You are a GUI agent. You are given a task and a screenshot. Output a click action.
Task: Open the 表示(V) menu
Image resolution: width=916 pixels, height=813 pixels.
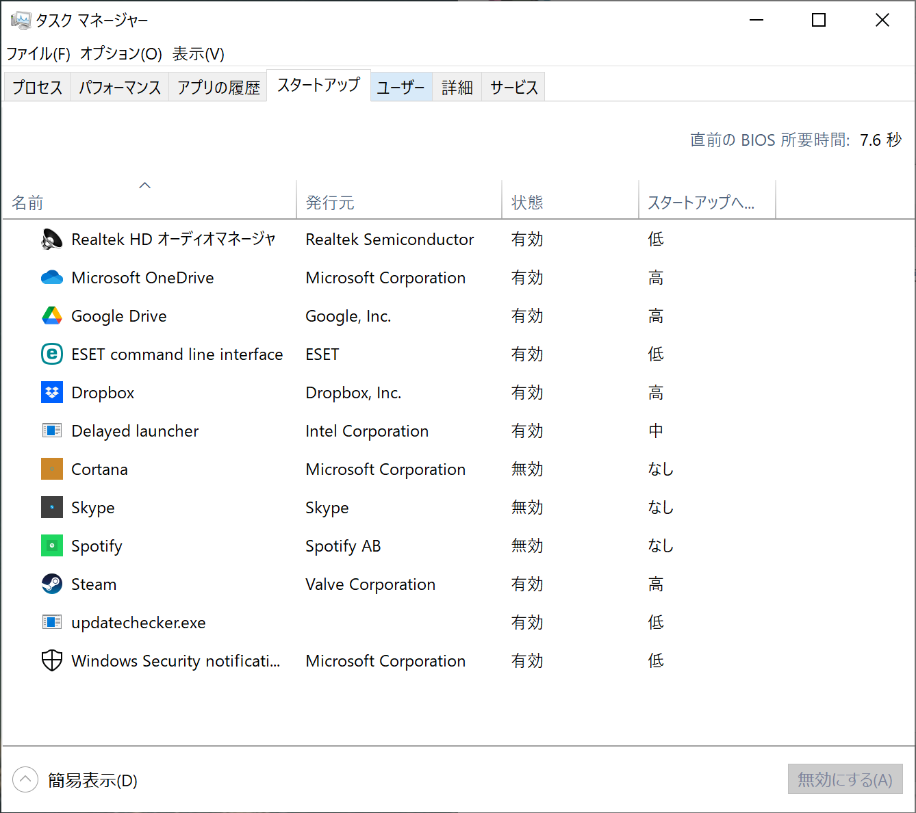(x=199, y=53)
